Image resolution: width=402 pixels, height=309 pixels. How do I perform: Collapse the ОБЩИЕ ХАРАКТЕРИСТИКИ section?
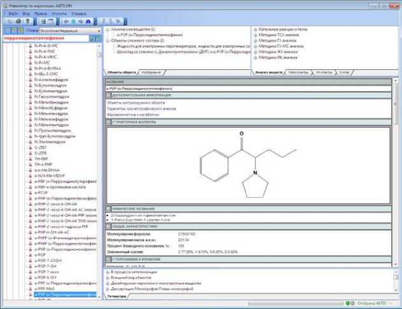[107, 228]
